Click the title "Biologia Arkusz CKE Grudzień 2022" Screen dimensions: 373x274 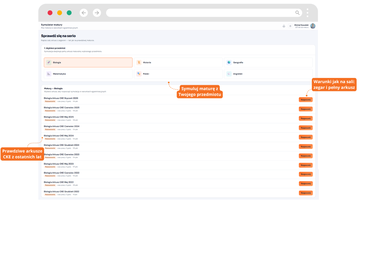point(61,191)
